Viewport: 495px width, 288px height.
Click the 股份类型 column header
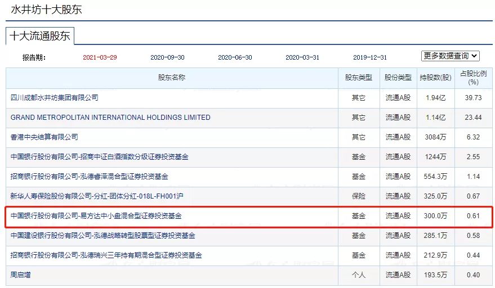click(x=398, y=78)
